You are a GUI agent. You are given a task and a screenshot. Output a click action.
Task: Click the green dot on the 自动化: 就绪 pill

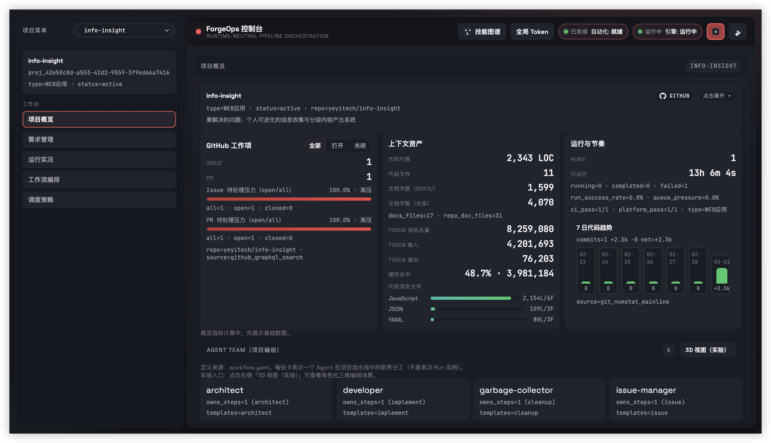(x=566, y=31)
